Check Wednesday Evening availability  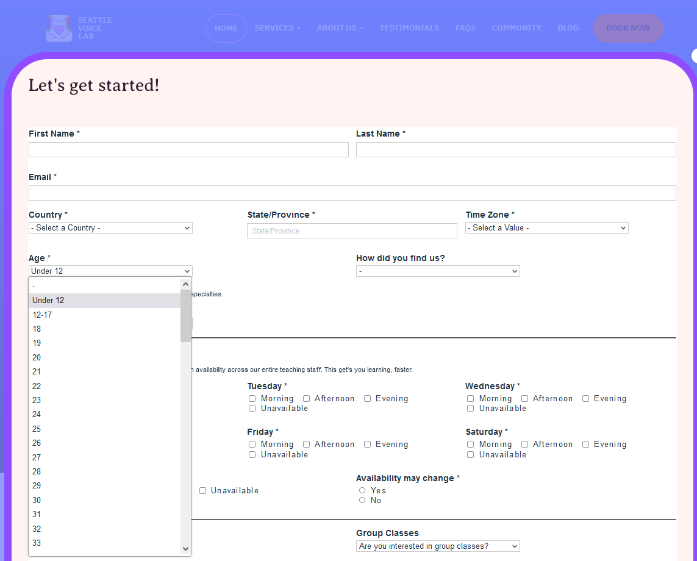pos(585,399)
